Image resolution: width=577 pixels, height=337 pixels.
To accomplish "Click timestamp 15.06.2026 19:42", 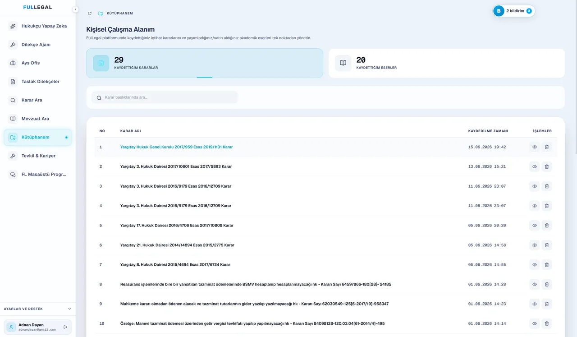I will pos(487,147).
